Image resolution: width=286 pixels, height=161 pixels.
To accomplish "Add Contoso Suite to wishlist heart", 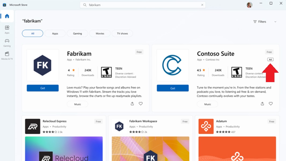I will click(271, 104).
